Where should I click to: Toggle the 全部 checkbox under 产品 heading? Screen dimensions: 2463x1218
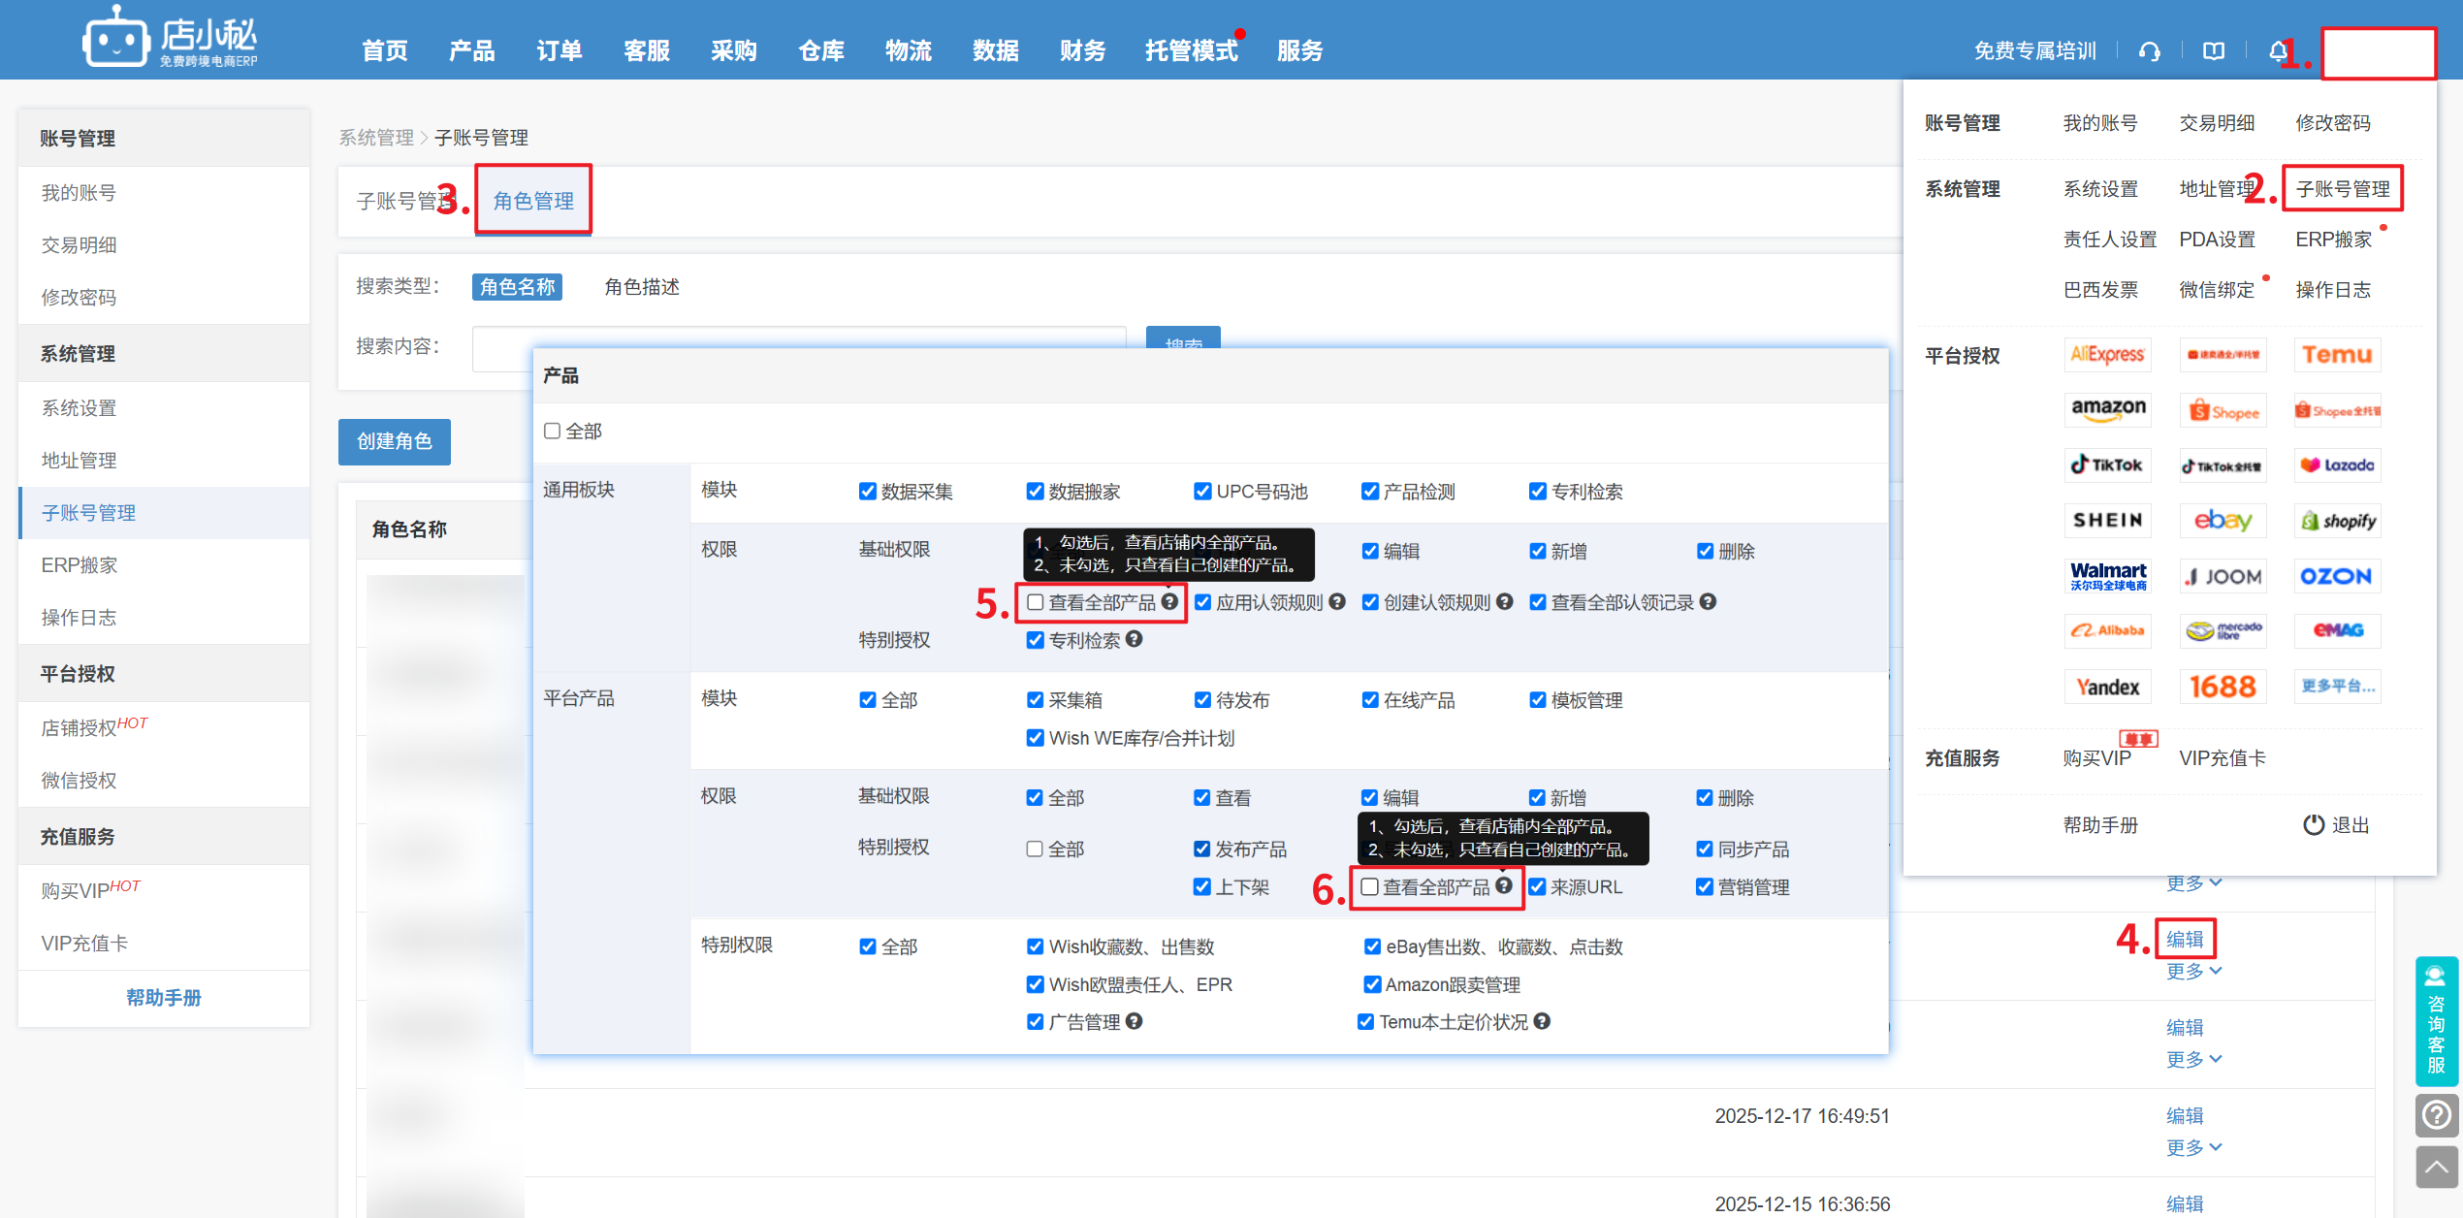pos(553,431)
